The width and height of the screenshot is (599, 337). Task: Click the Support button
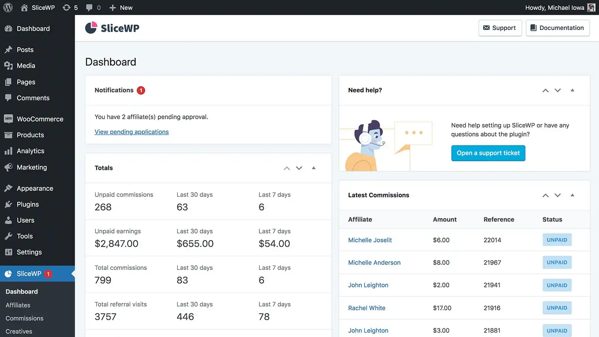click(x=500, y=28)
